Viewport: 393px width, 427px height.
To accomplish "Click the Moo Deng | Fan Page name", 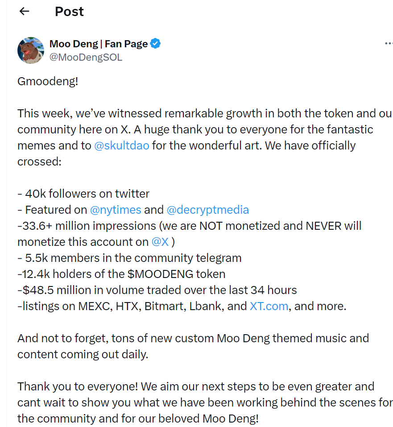I will tap(99, 44).
